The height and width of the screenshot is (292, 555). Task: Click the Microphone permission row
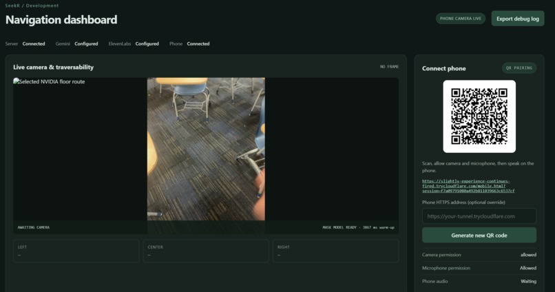[479, 268]
